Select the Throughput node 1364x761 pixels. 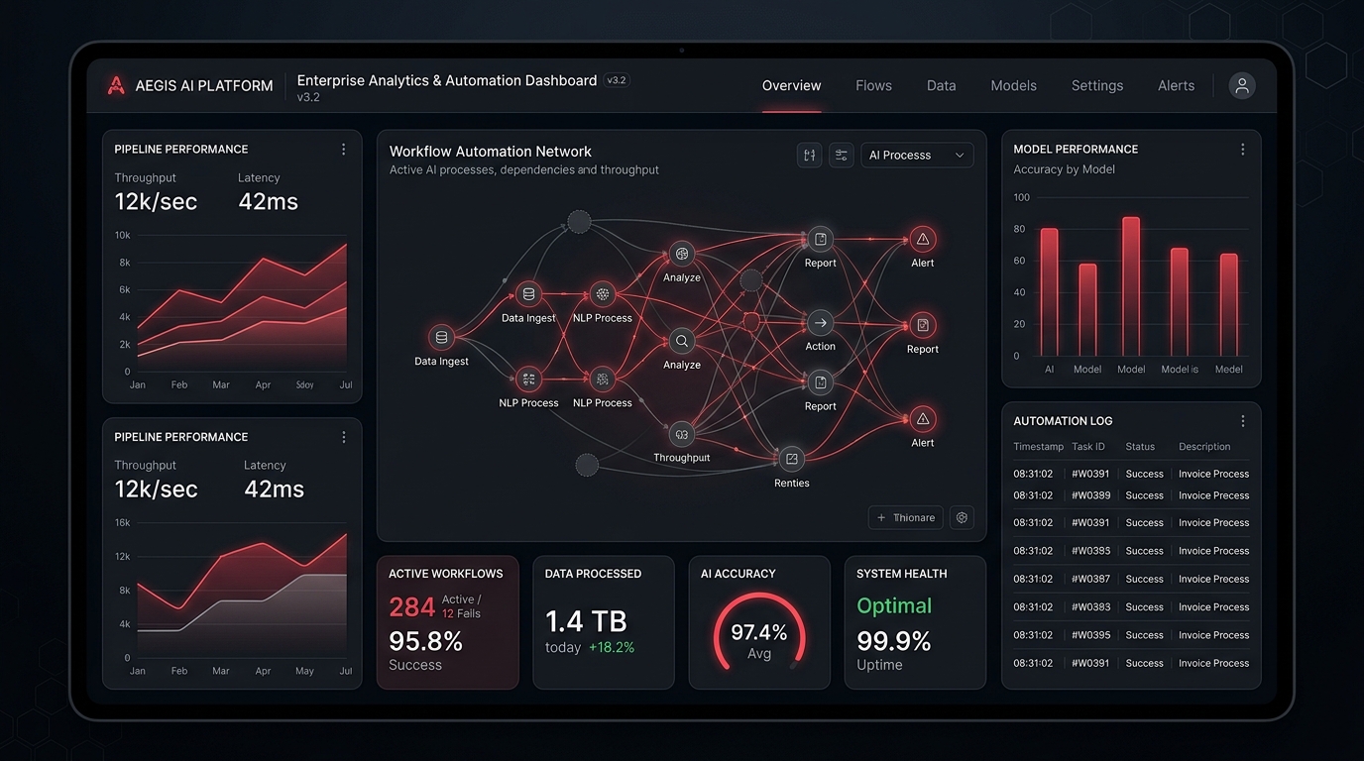(x=682, y=434)
